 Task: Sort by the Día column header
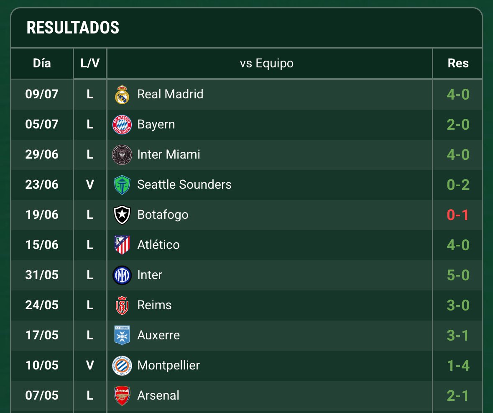click(x=42, y=63)
